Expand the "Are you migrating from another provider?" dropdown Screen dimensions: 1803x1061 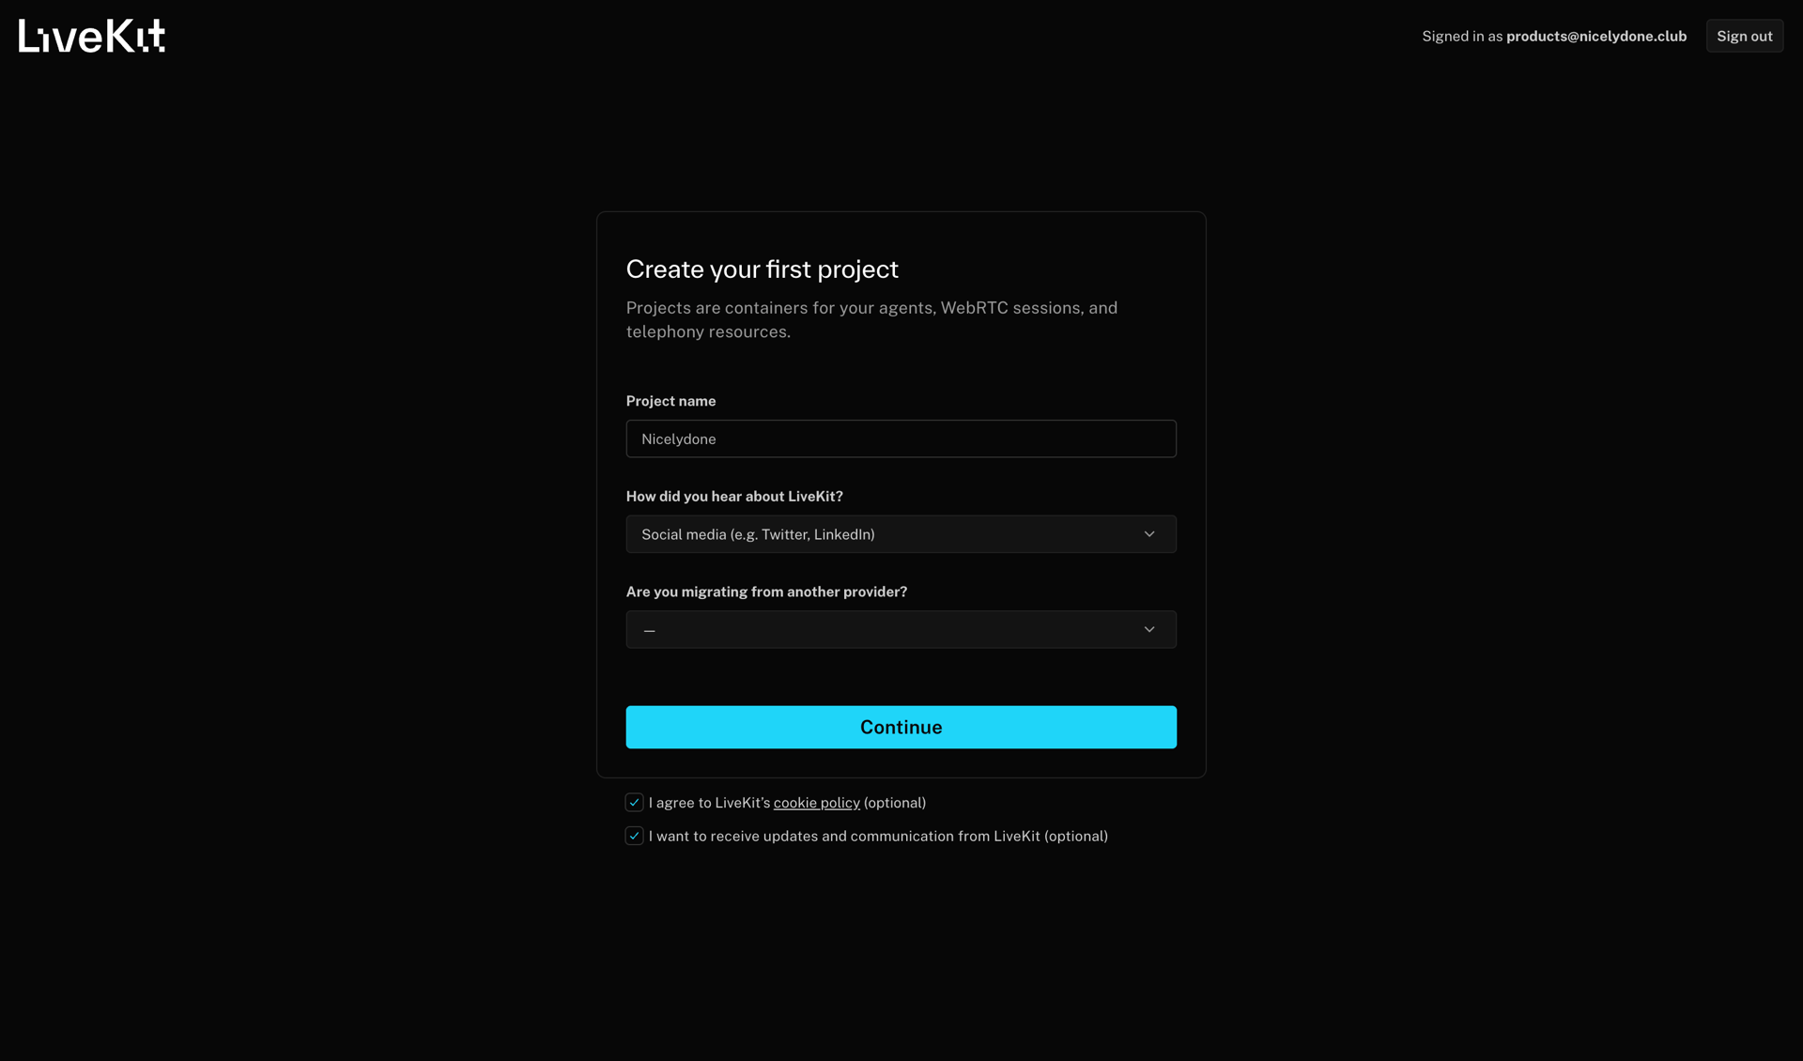[x=901, y=629]
